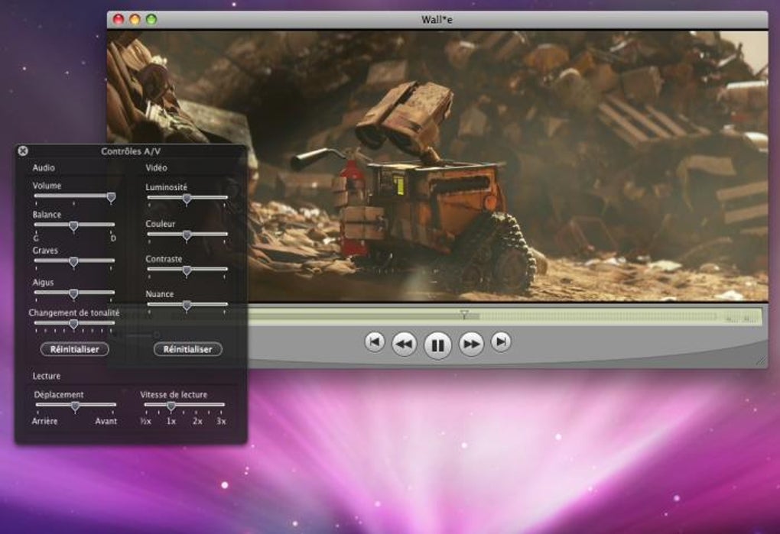The width and height of the screenshot is (780, 534).
Task: Reset video settings with Réinitialiser button
Action: [187, 349]
